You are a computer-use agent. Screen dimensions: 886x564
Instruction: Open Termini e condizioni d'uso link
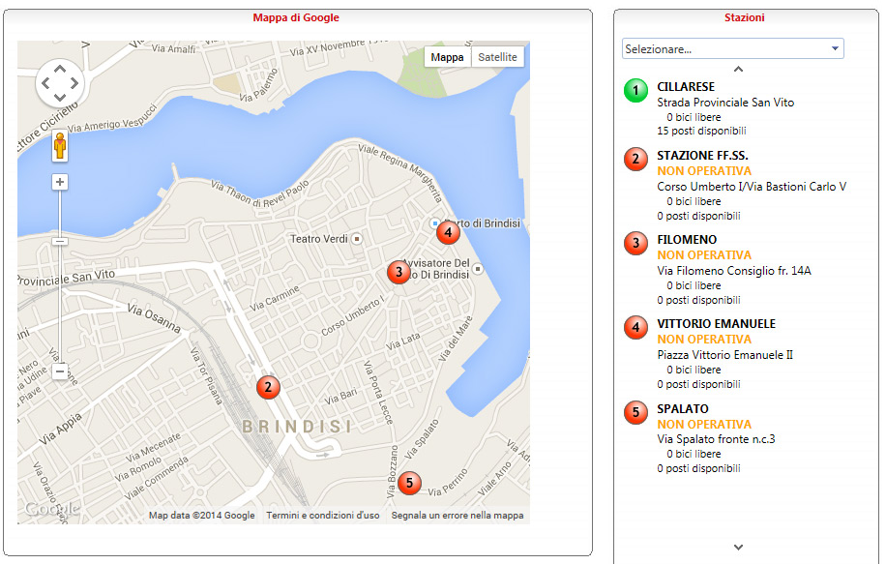click(x=323, y=516)
